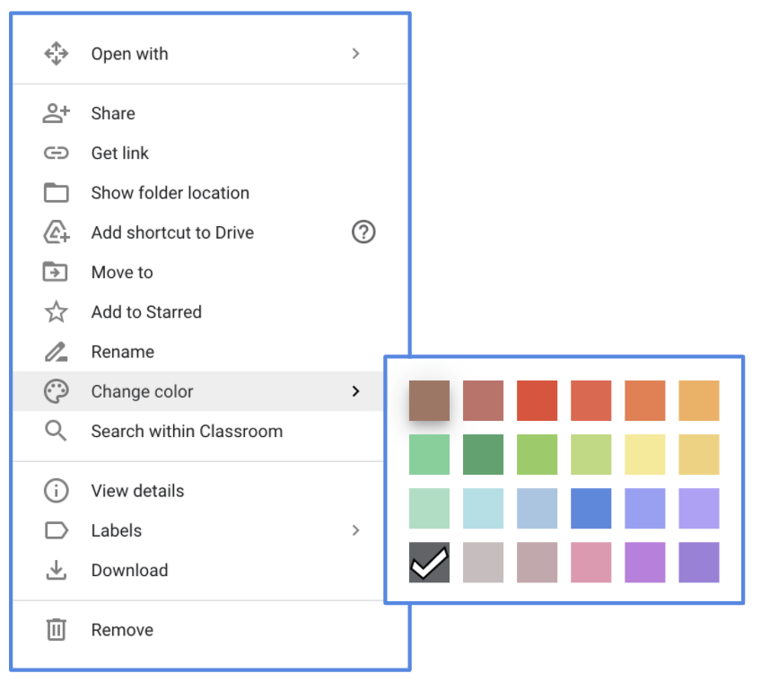Click the Get link chain icon

(56, 153)
